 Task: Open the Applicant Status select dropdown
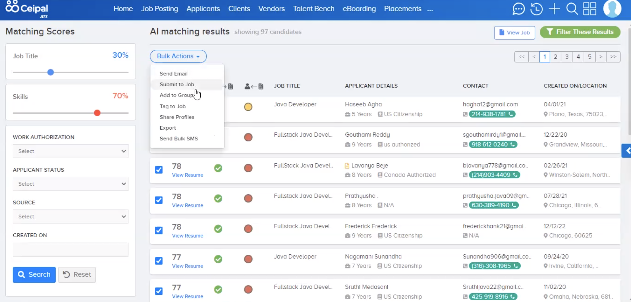coord(70,184)
